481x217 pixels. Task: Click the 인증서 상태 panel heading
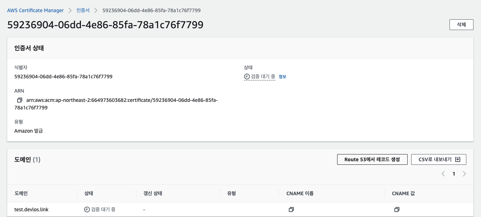29,48
